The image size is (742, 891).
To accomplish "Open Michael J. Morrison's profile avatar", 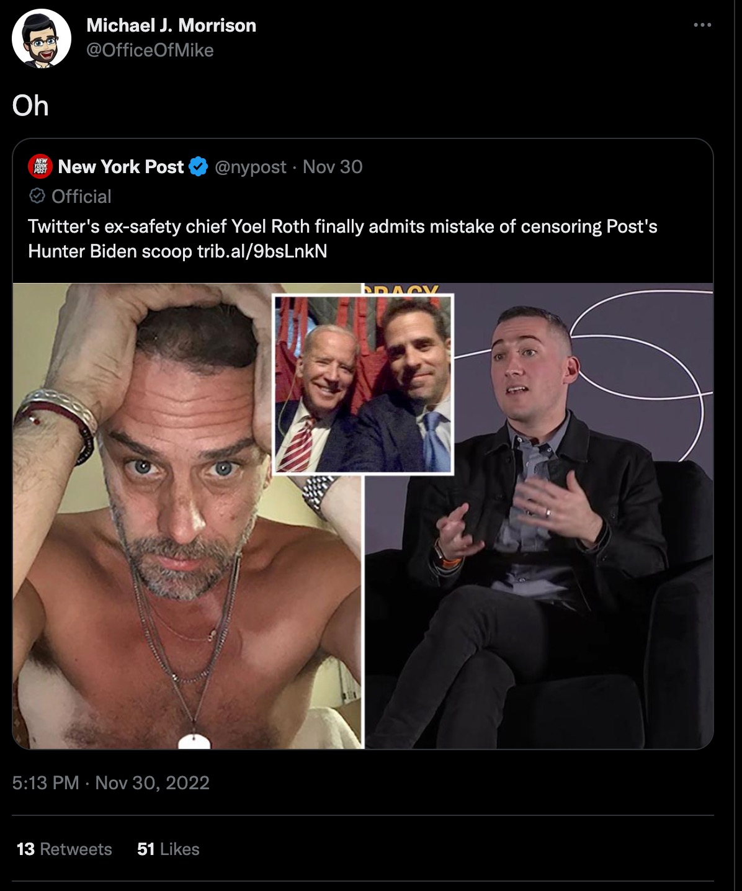I will [40, 37].
